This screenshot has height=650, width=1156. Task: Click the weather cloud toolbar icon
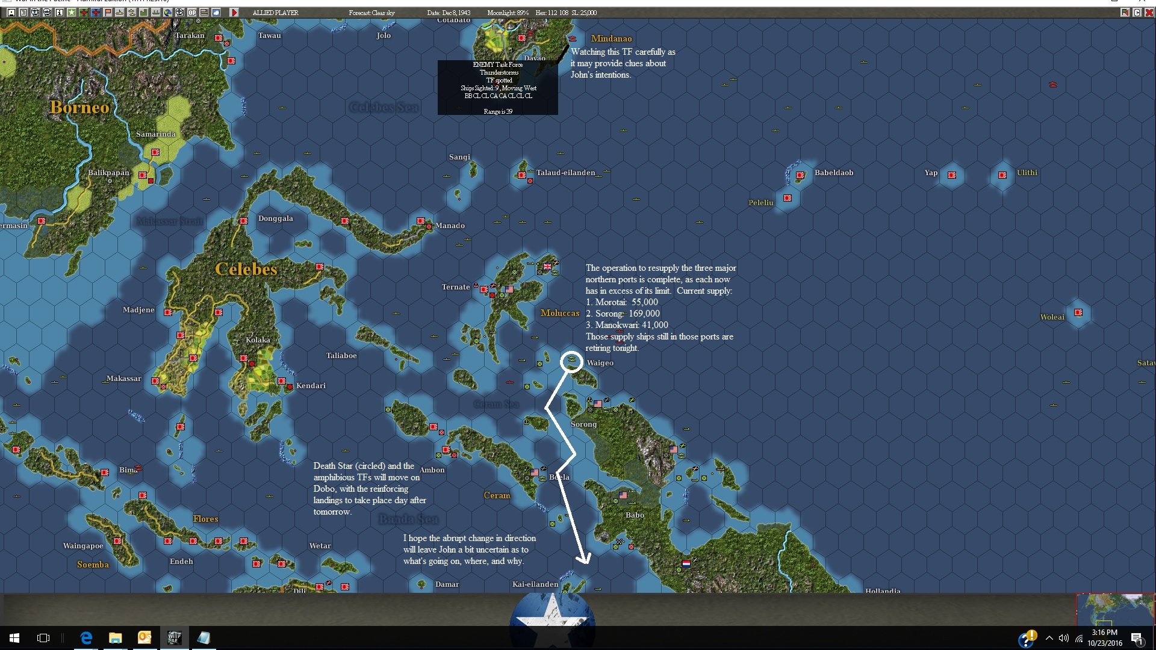[x=216, y=12]
